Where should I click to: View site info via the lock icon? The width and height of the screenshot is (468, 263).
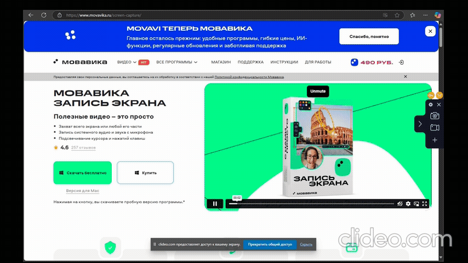click(x=59, y=15)
